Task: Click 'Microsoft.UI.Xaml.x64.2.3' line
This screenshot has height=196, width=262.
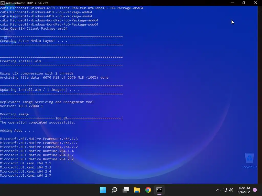Action: tap(26, 167)
